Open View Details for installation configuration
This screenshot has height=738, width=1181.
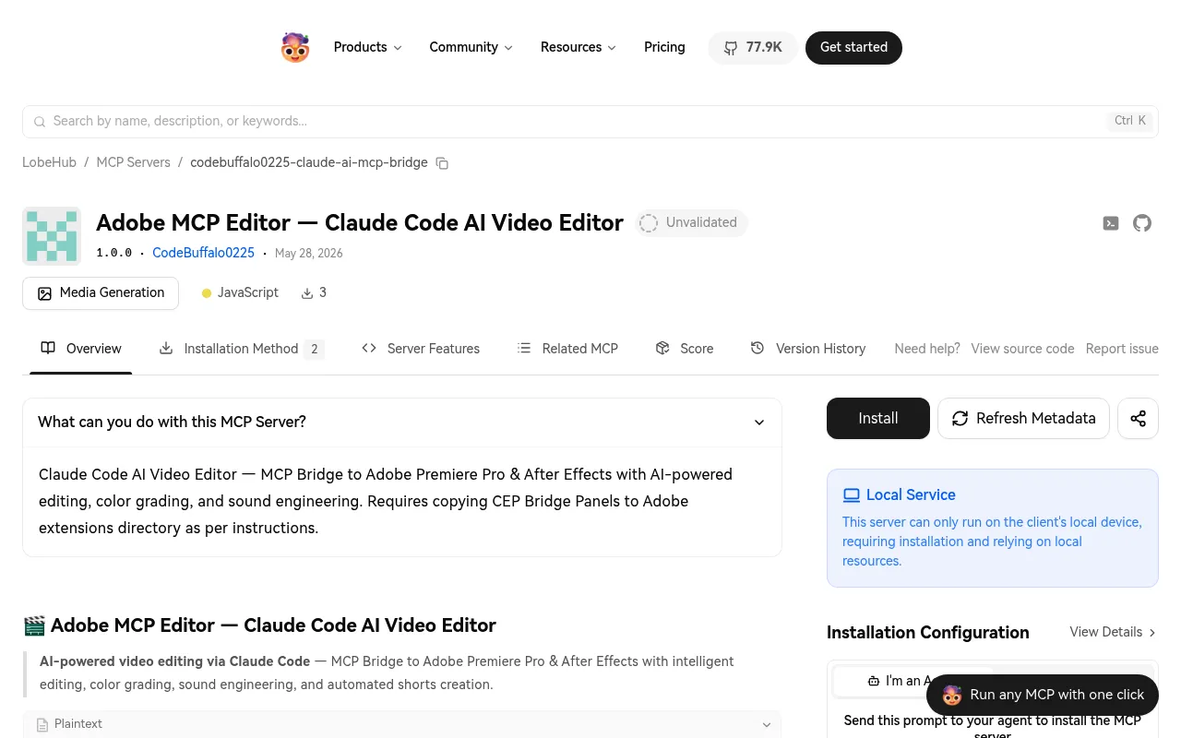pyautogui.click(x=1113, y=632)
